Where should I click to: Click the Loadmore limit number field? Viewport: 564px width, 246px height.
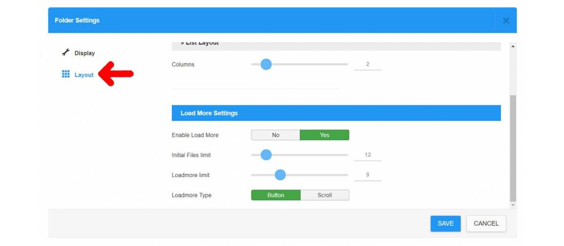pos(368,175)
